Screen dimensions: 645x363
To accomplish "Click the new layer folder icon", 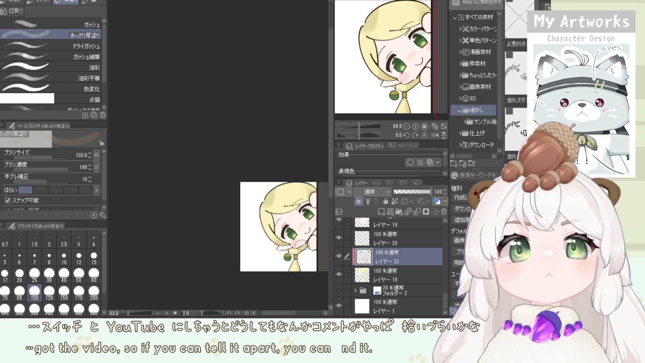I will [399, 211].
